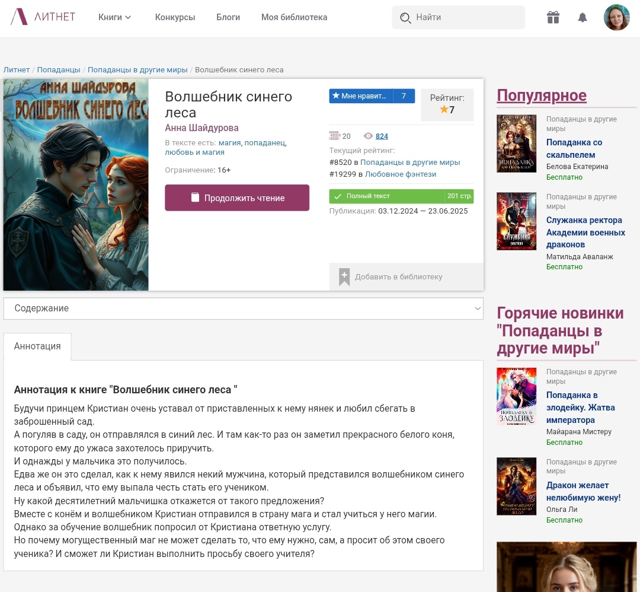Open the Блоги menu item
The width and height of the screenshot is (640, 592).
228,17
